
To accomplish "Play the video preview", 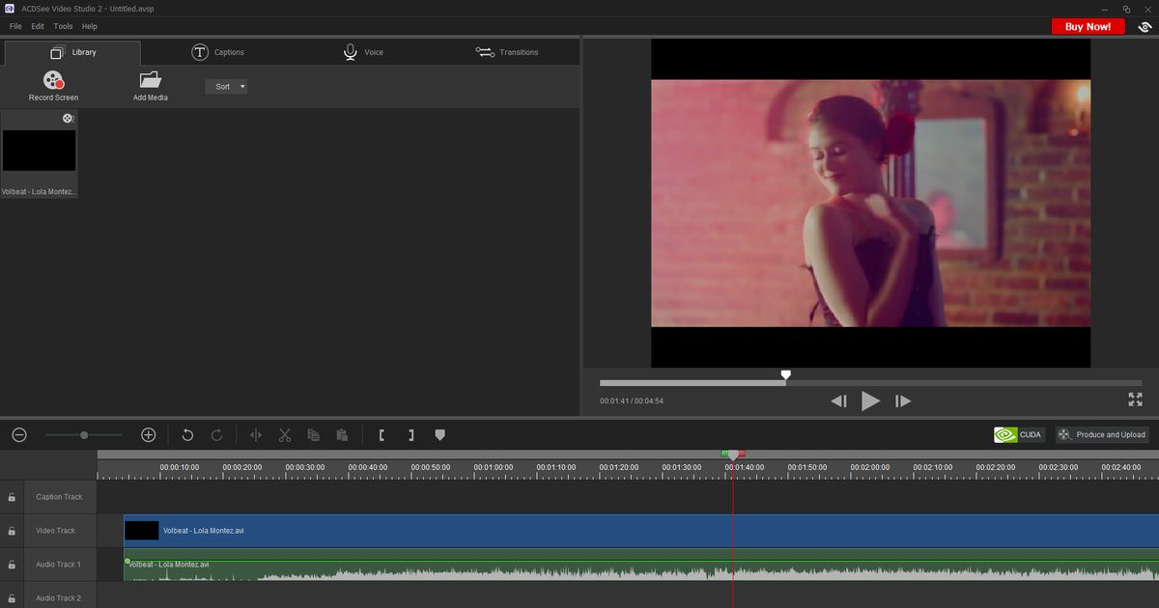I will (x=870, y=401).
